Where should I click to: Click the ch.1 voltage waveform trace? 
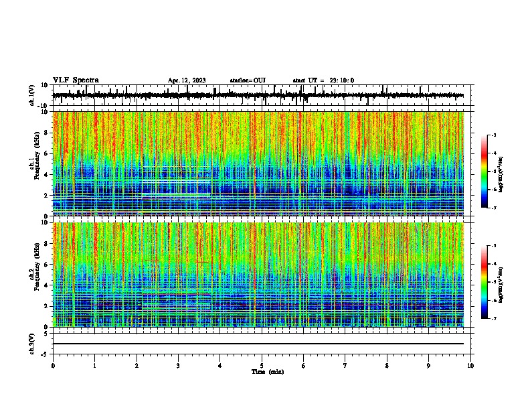258,95
